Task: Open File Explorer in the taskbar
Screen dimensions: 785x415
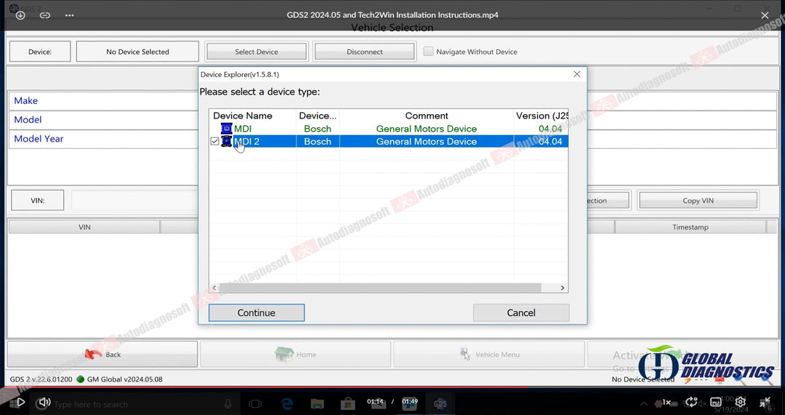Action: tap(318, 403)
